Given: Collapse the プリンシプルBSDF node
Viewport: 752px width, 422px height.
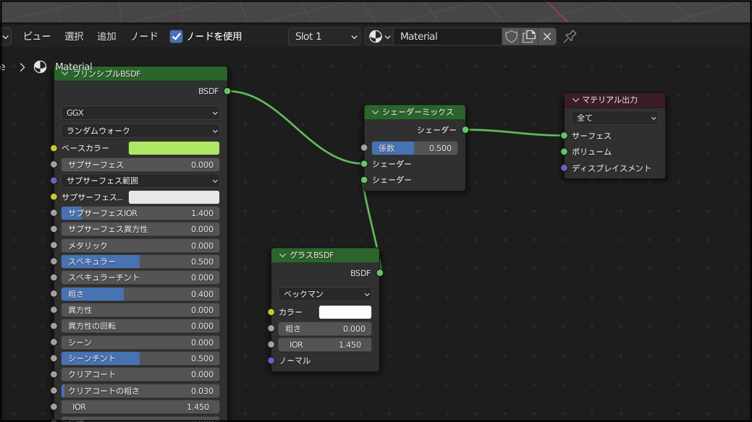Looking at the screenshot, I should (64, 74).
